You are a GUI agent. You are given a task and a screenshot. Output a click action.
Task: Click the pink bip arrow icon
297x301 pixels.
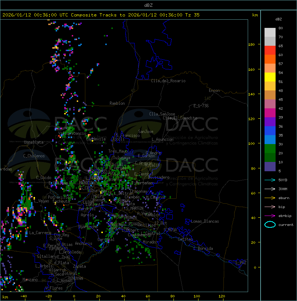pyautogui.click(x=270, y=207)
